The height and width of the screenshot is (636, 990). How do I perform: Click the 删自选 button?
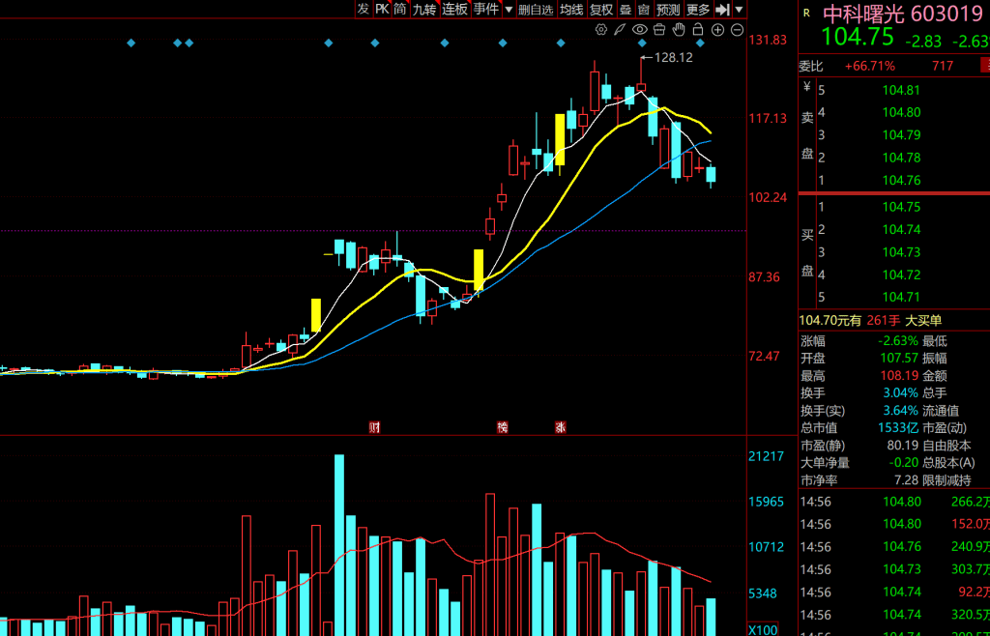click(536, 9)
